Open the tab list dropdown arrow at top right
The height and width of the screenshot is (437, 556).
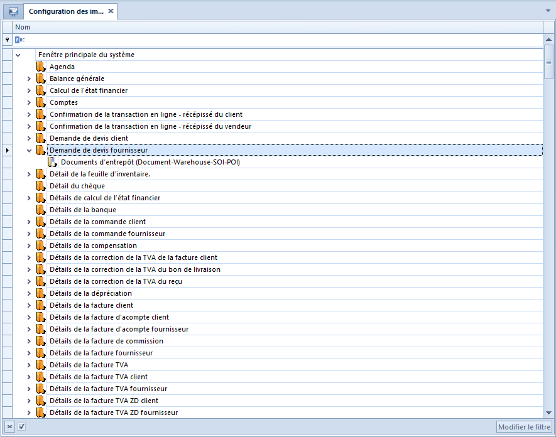548,11
